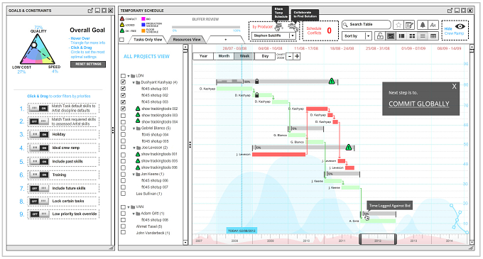Toggle Low priority task override switch

[39, 214]
